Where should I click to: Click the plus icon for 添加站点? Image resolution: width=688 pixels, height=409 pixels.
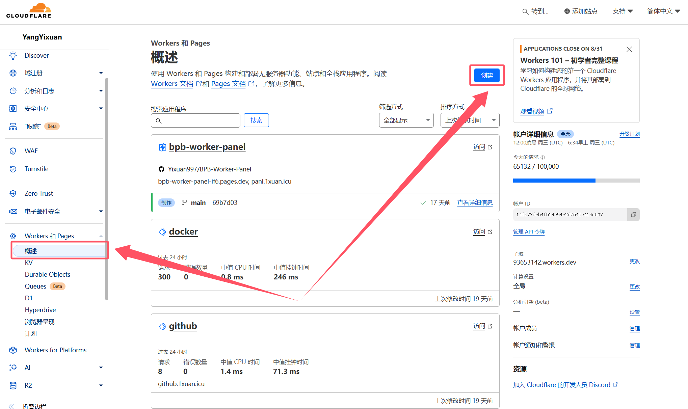tap(567, 11)
